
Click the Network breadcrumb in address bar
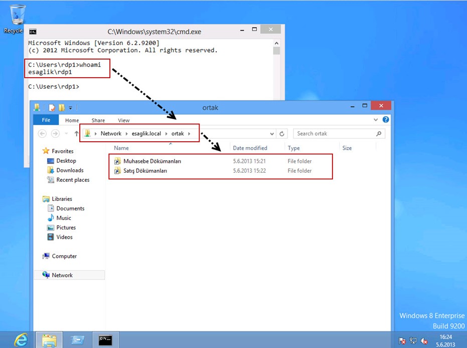[111, 134]
